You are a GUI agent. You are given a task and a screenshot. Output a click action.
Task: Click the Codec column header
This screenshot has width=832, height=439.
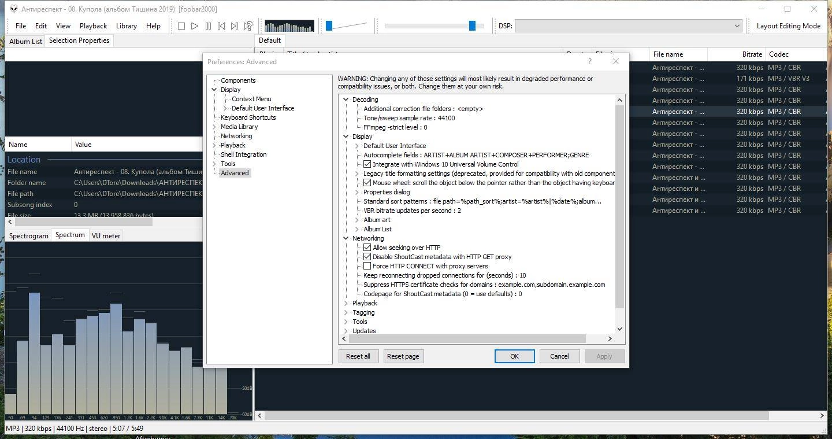(x=794, y=54)
